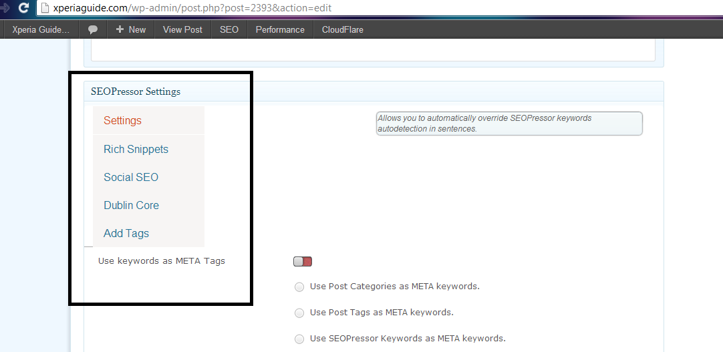Click the page icon beside the URL
This screenshot has width=723, height=352.
click(44, 8)
